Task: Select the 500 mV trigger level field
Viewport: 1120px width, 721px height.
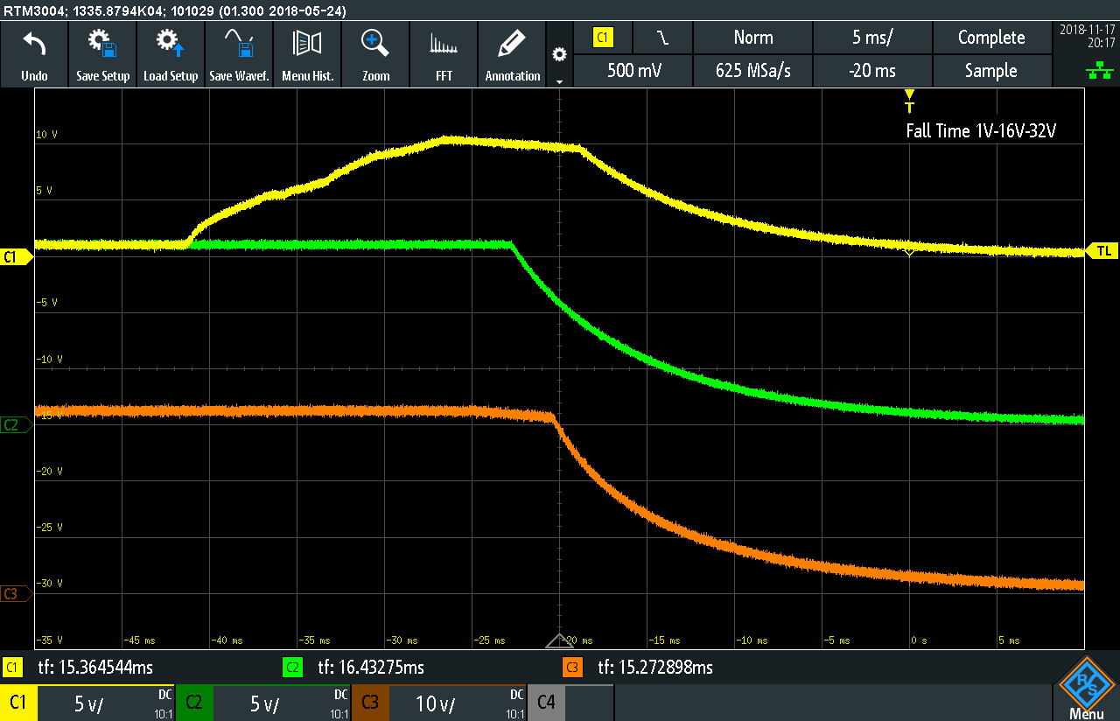Action: click(634, 71)
